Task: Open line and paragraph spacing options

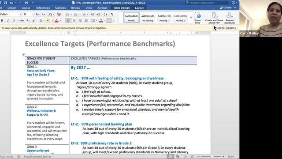Action: [93, 21]
